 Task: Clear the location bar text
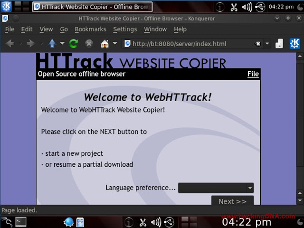[x=257, y=44]
